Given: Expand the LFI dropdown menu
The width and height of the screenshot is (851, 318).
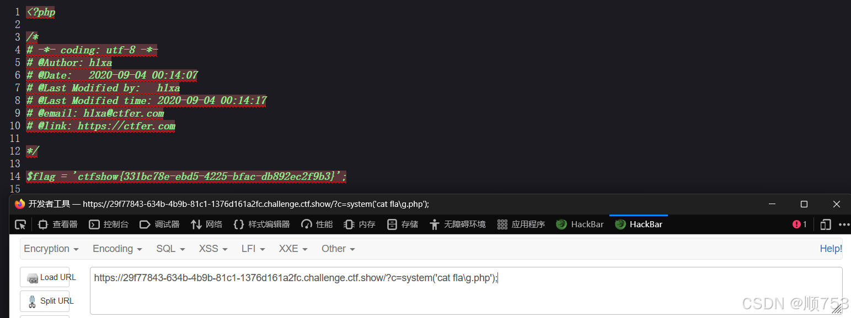Looking at the screenshot, I should (253, 249).
